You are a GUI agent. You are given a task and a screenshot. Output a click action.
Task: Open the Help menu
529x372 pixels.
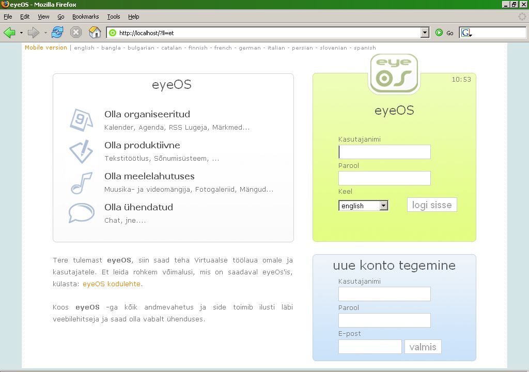[133, 17]
